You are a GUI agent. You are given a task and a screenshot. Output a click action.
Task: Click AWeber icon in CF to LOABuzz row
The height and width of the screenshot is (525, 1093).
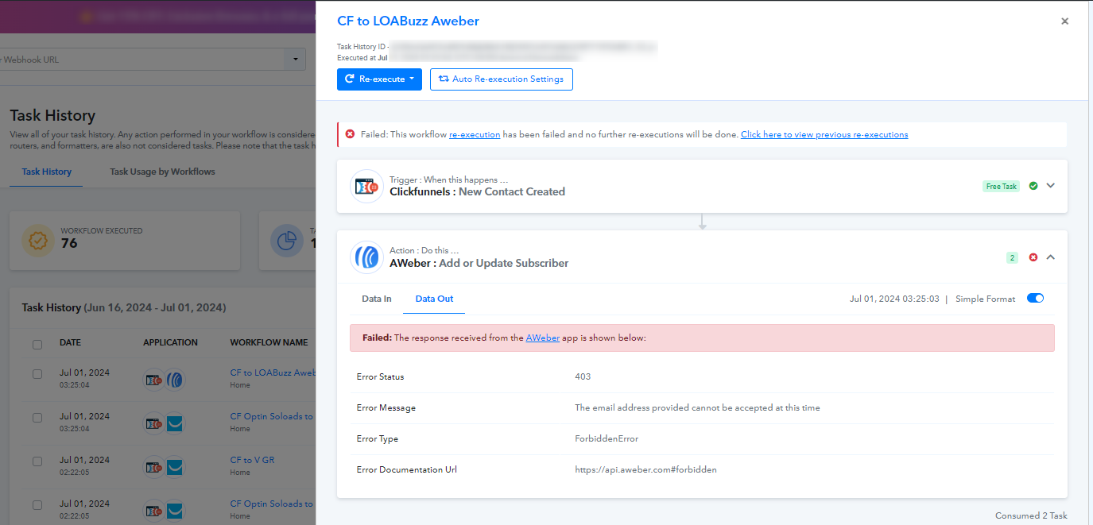174,380
